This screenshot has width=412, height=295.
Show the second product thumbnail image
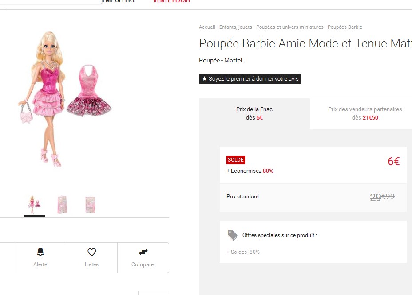click(62, 205)
